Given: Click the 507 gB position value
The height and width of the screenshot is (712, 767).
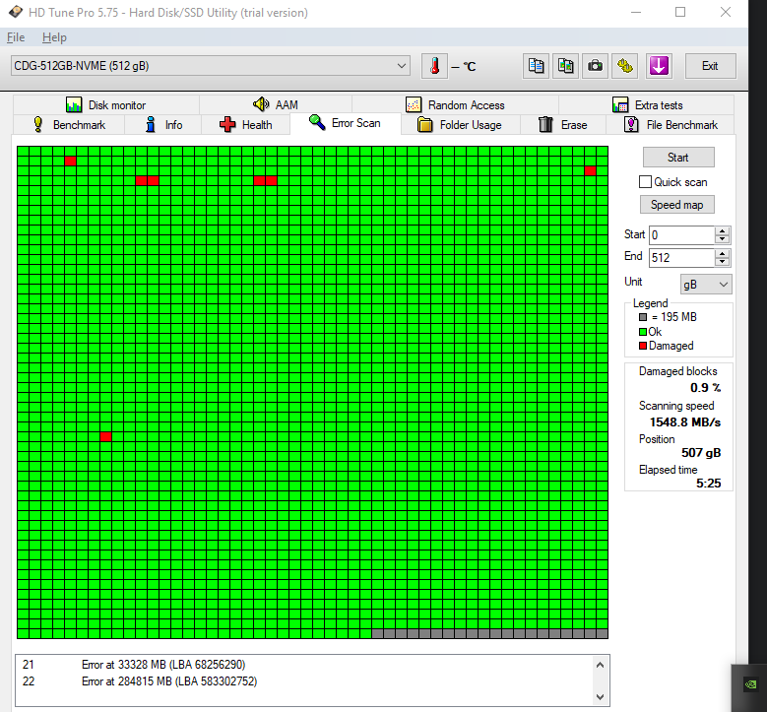Looking at the screenshot, I should click(701, 453).
